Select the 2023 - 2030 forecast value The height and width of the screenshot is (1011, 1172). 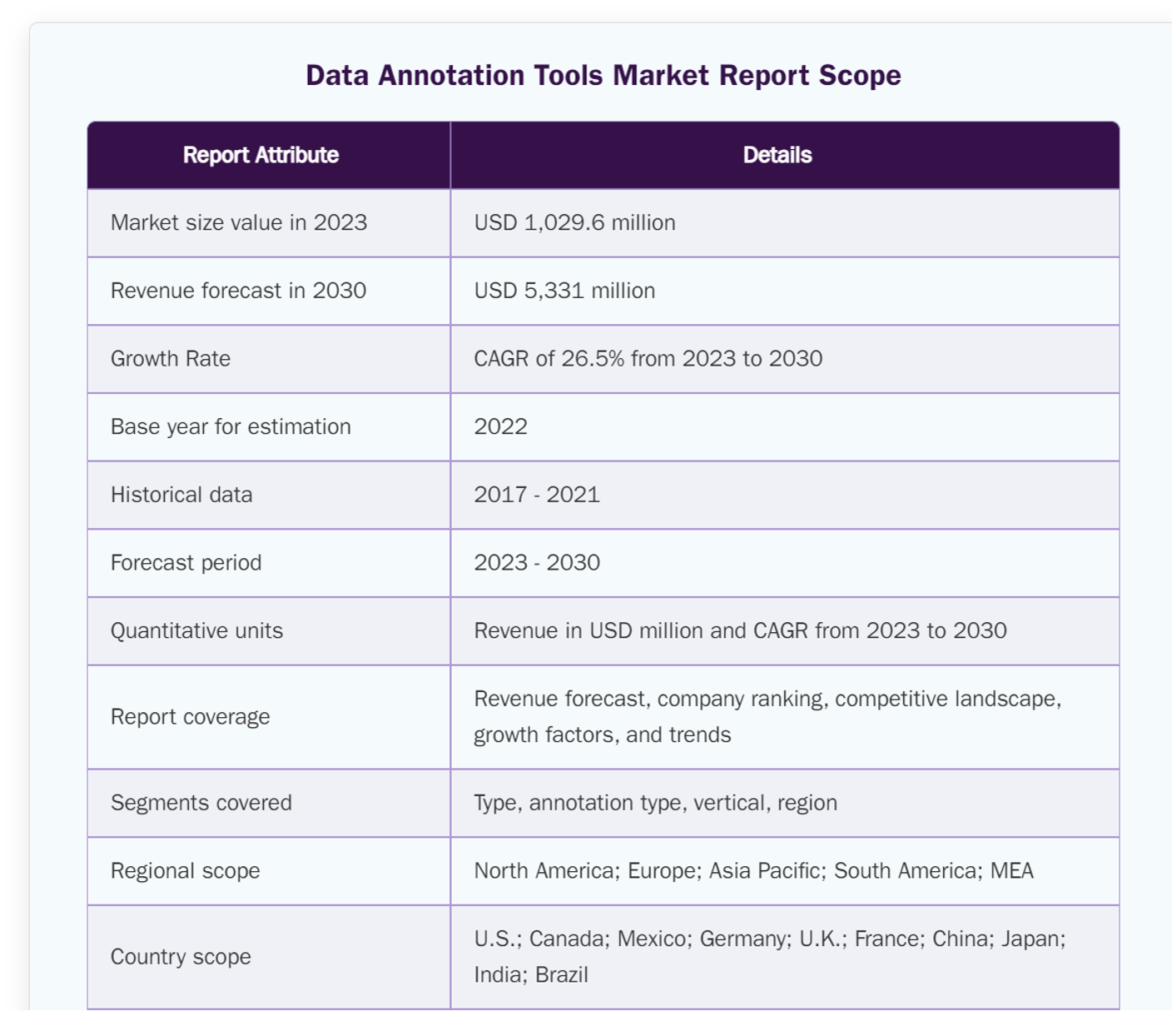537,563
